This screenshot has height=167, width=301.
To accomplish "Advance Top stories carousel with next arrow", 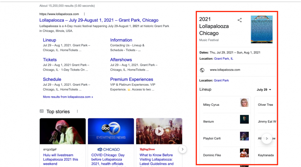I will point(182,149).
